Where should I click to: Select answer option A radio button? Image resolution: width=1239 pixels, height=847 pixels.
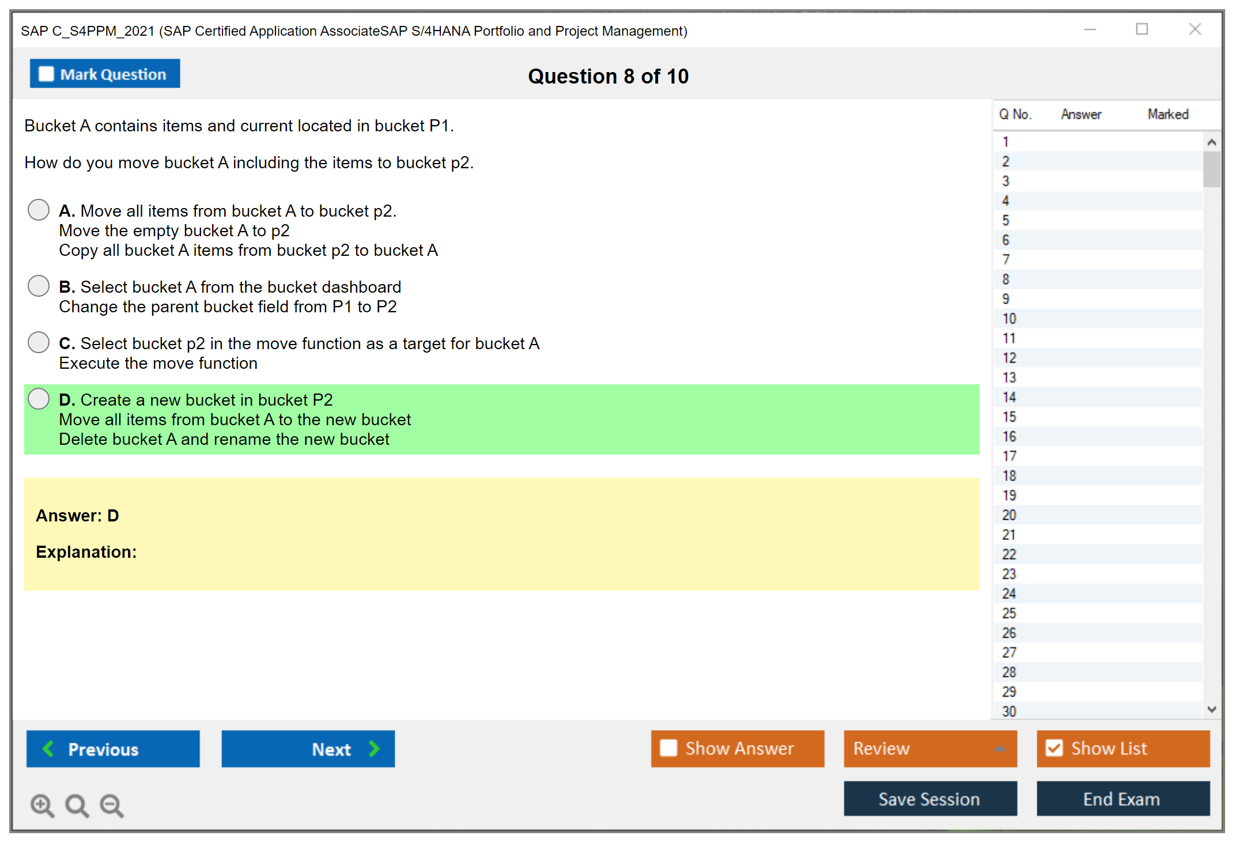point(39,210)
